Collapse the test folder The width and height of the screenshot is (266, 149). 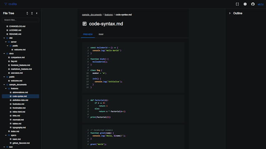4,147
